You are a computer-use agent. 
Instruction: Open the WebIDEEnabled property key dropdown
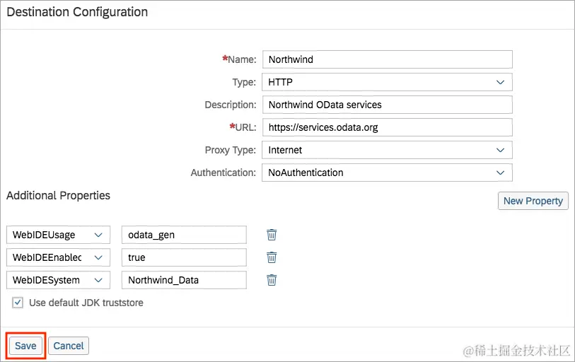coord(98,257)
